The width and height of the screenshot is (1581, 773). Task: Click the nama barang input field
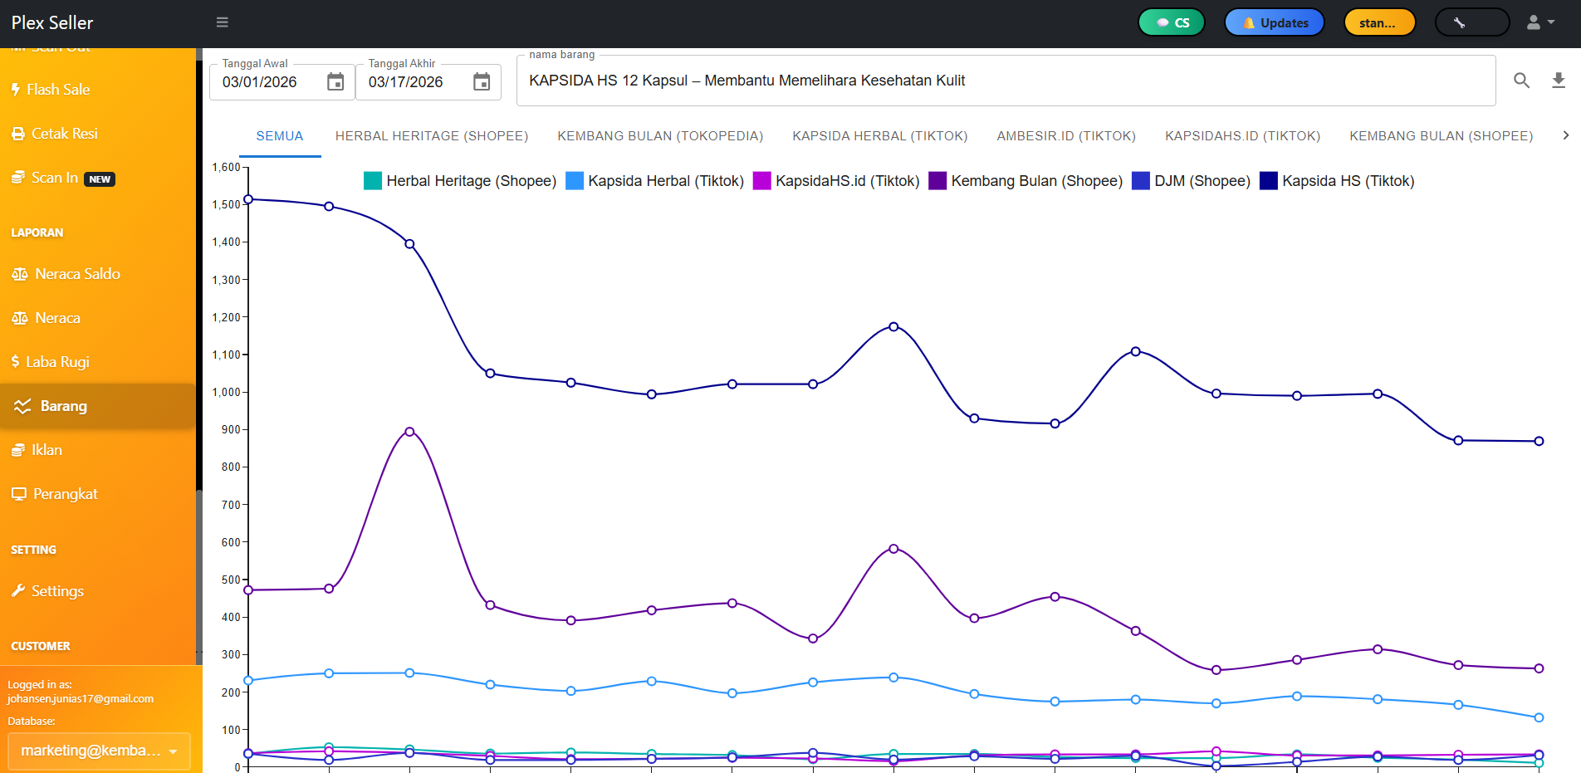click(x=1005, y=81)
